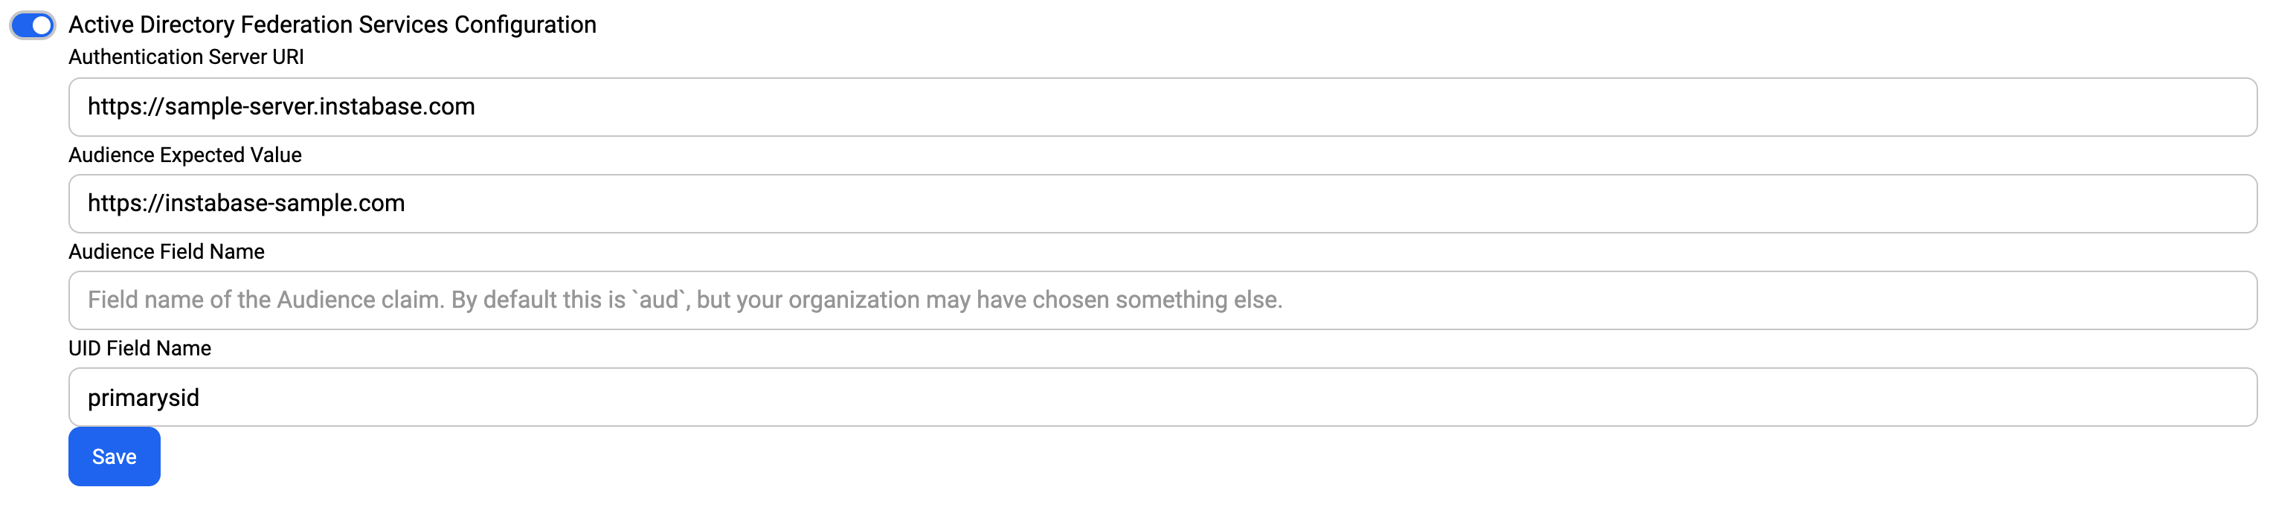Save the ADFS configuration settings
The image size is (2270, 516).
(114, 456)
